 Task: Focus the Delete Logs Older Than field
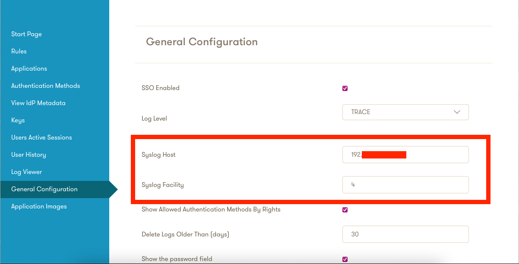coord(405,234)
